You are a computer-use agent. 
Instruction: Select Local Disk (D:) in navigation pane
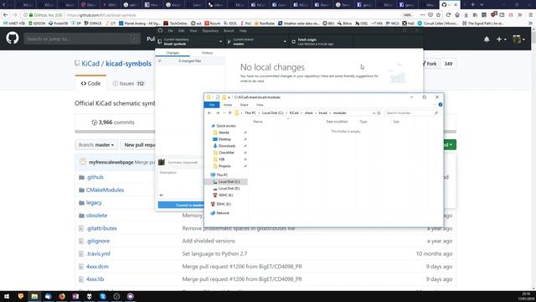point(229,189)
